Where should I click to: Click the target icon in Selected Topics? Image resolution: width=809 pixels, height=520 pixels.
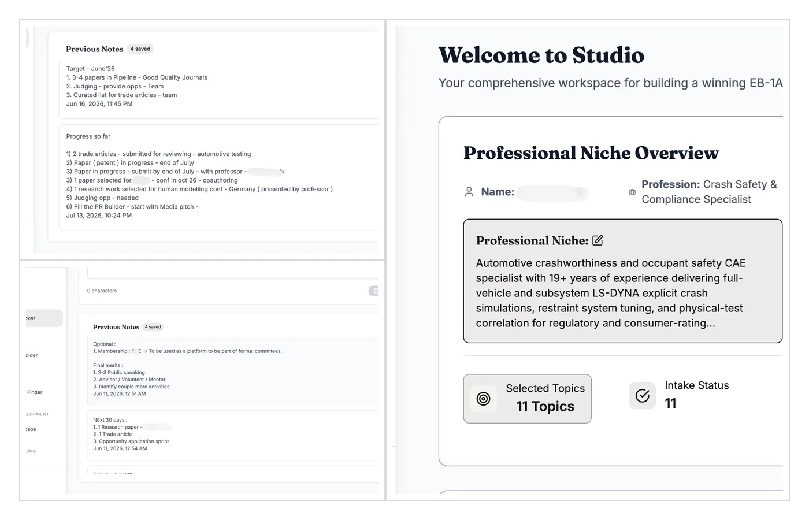pos(484,399)
